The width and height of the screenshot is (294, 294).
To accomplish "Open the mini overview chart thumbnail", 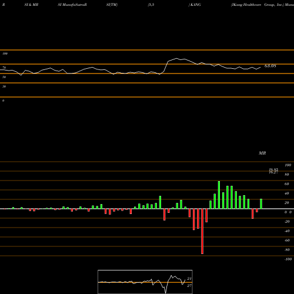I will point(145,282).
